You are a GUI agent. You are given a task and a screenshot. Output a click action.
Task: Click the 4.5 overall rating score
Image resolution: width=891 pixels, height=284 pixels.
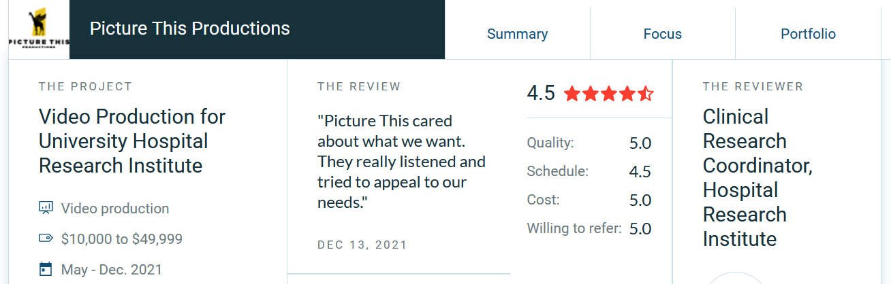point(541,93)
